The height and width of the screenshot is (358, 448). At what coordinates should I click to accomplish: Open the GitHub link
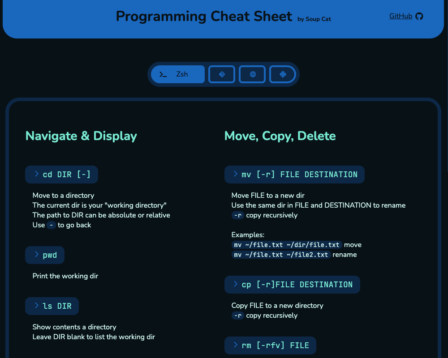coord(400,16)
